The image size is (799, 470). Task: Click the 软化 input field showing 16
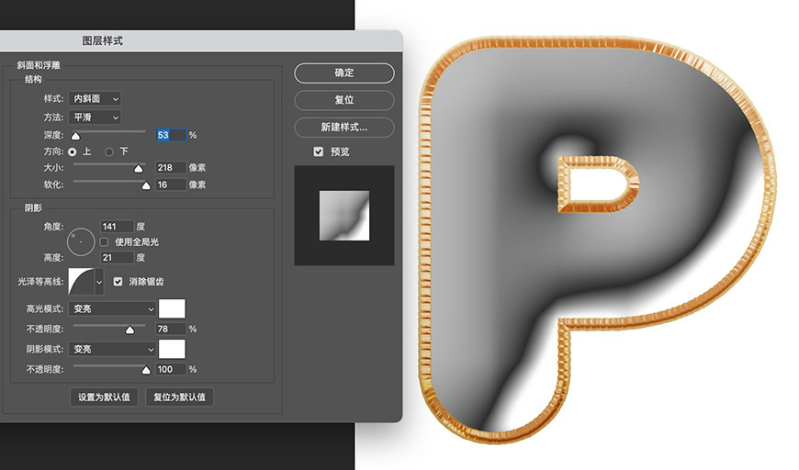click(171, 185)
